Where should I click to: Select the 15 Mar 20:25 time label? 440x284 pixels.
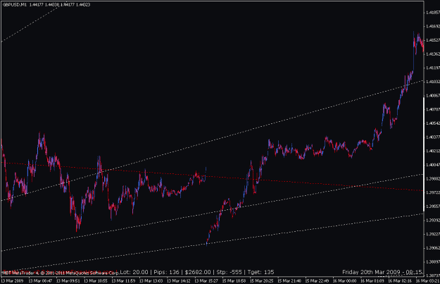pyautogui.click(x=262, y=280)
